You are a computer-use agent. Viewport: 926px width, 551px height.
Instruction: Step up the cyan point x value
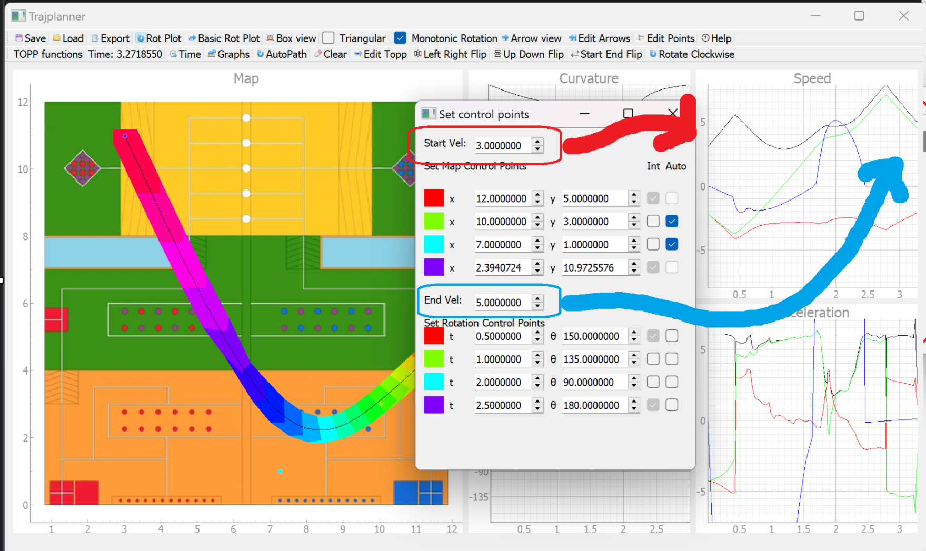[537, 241]
